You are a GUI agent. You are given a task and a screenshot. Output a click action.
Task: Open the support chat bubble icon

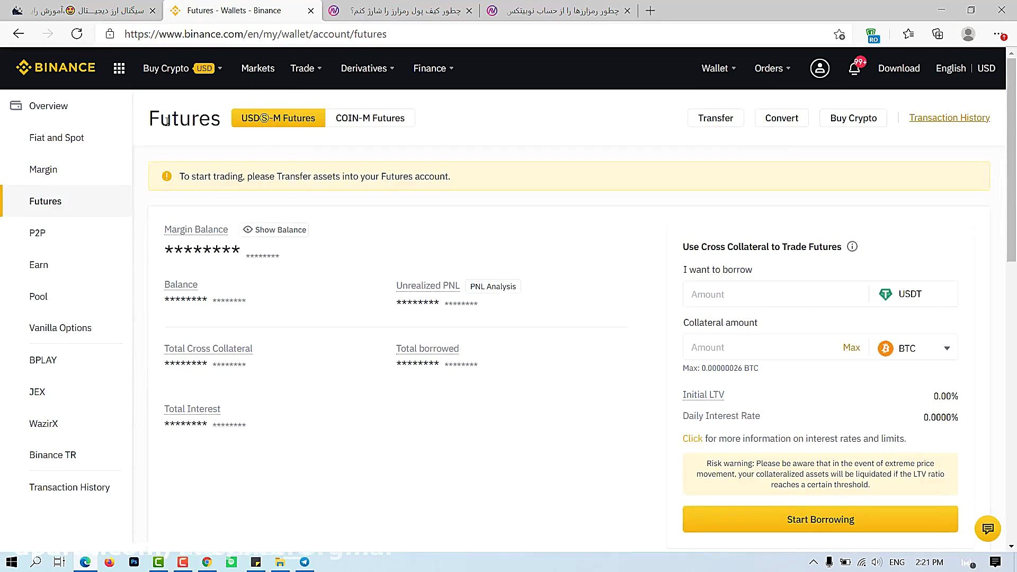pyautogui.click(x=988, y=529)
